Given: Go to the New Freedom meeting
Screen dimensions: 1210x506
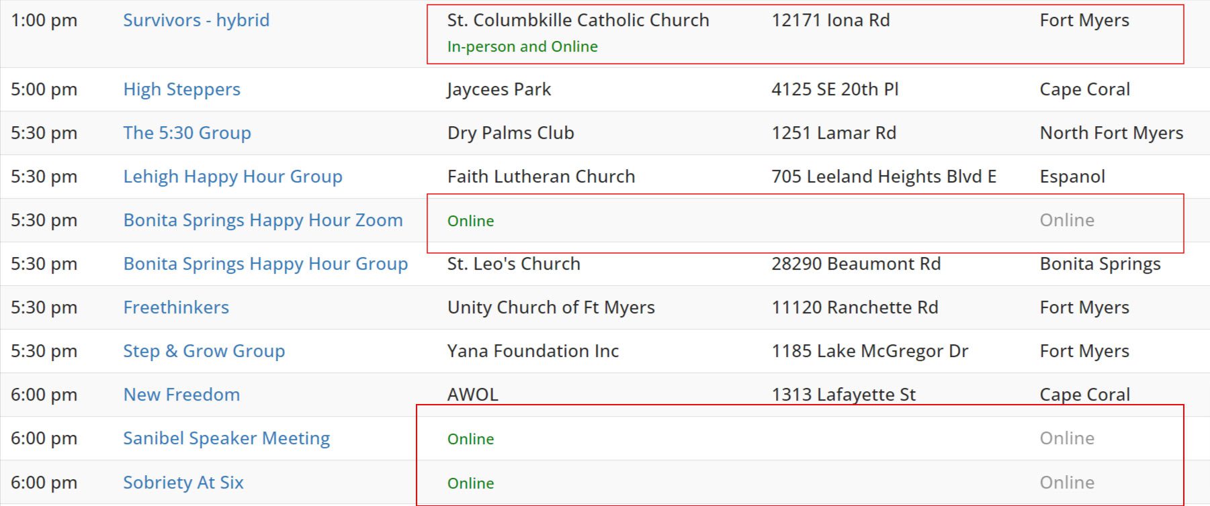Looking at the screenshot, I should [x=181, y=395].
